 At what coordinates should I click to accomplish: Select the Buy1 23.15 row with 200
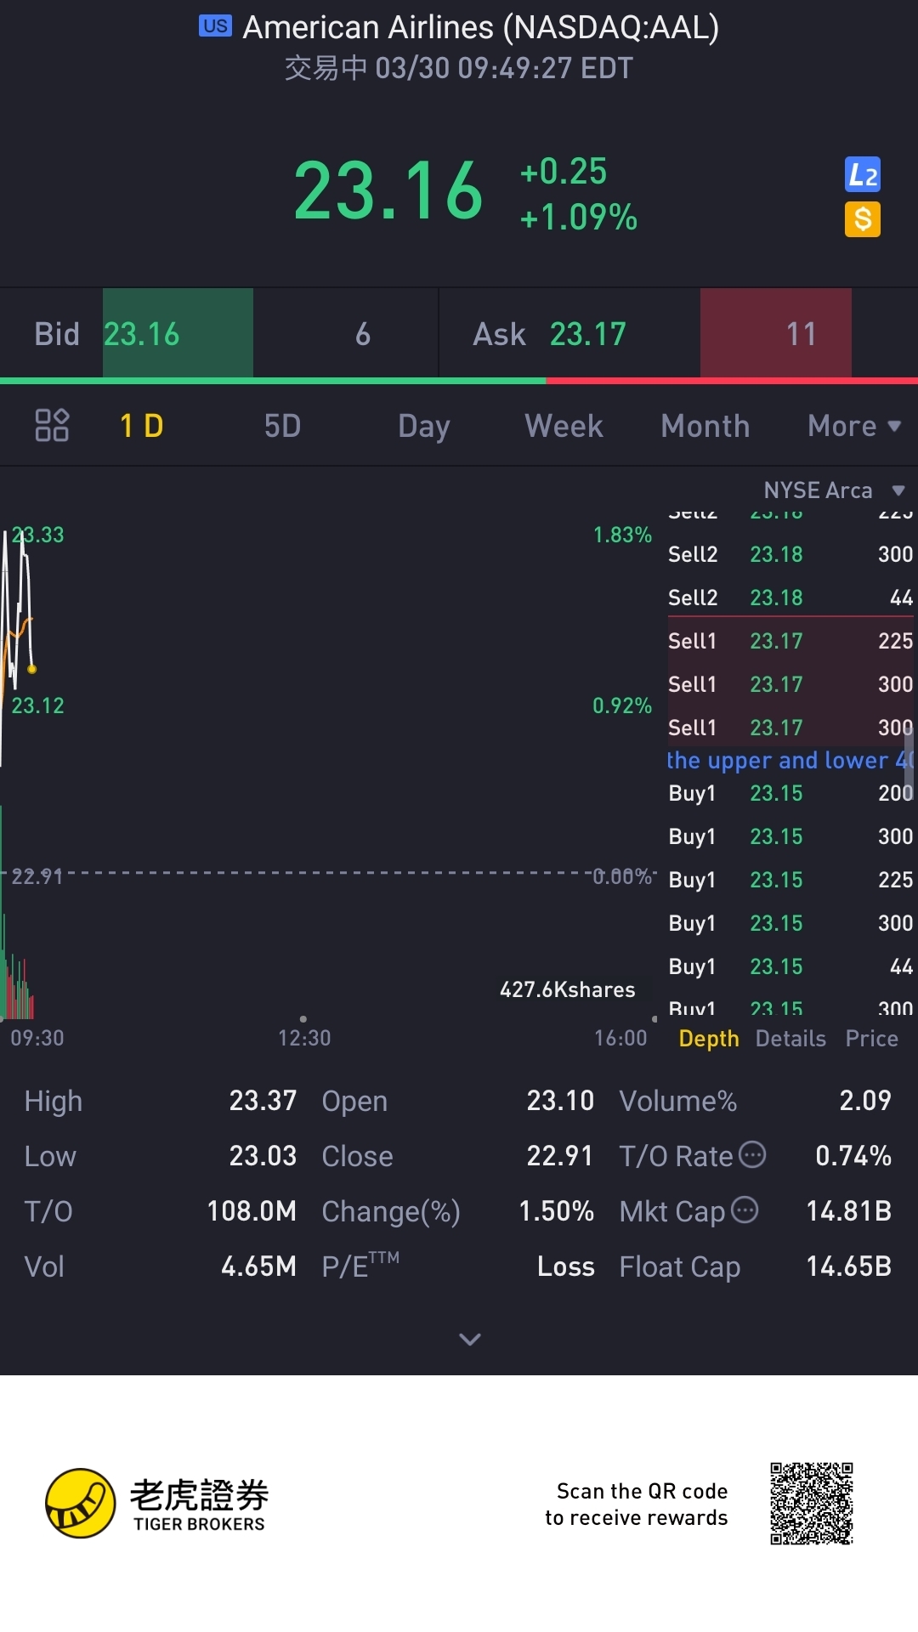coord(790,793)
